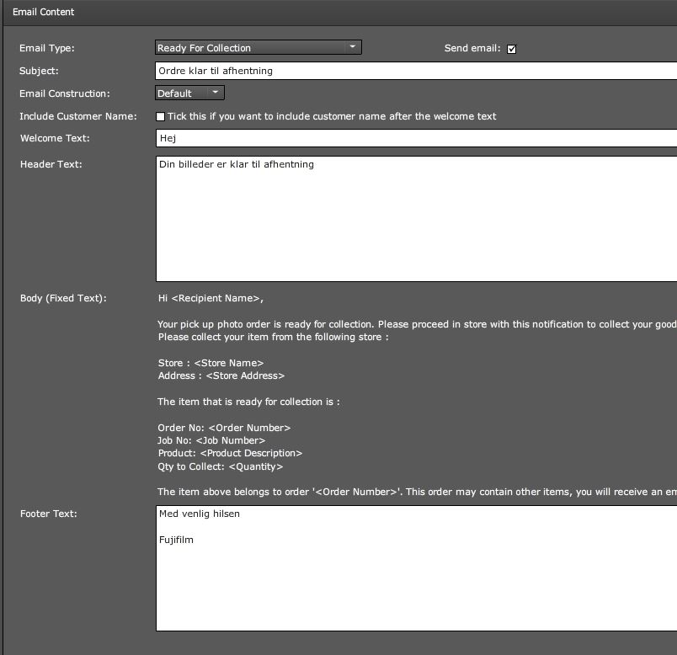The image size is (677, 655).
Task: Click the Fujifilm line in footer
Action: pyautogui.click(x=176, y=540)
